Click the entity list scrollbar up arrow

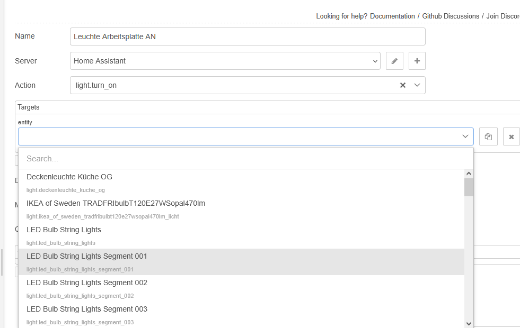pyautogui.click(x=469, y=174)
